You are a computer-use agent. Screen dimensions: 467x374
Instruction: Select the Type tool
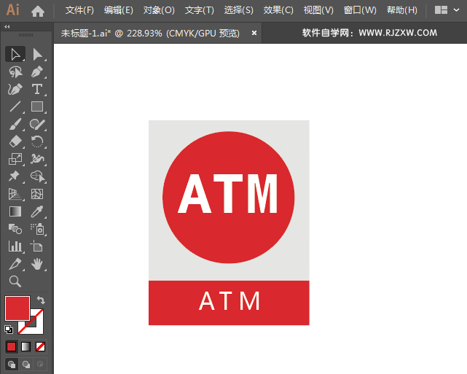[38, 90]
